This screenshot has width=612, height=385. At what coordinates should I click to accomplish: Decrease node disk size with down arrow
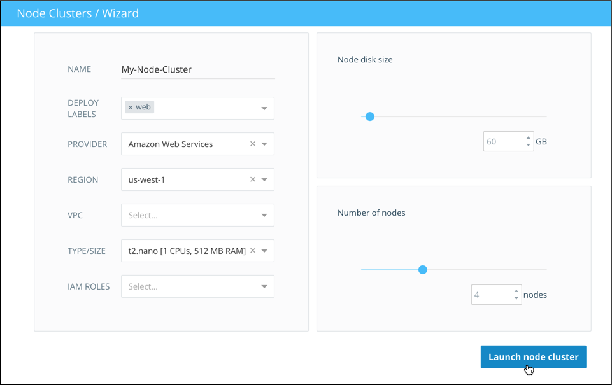(528, 145)
